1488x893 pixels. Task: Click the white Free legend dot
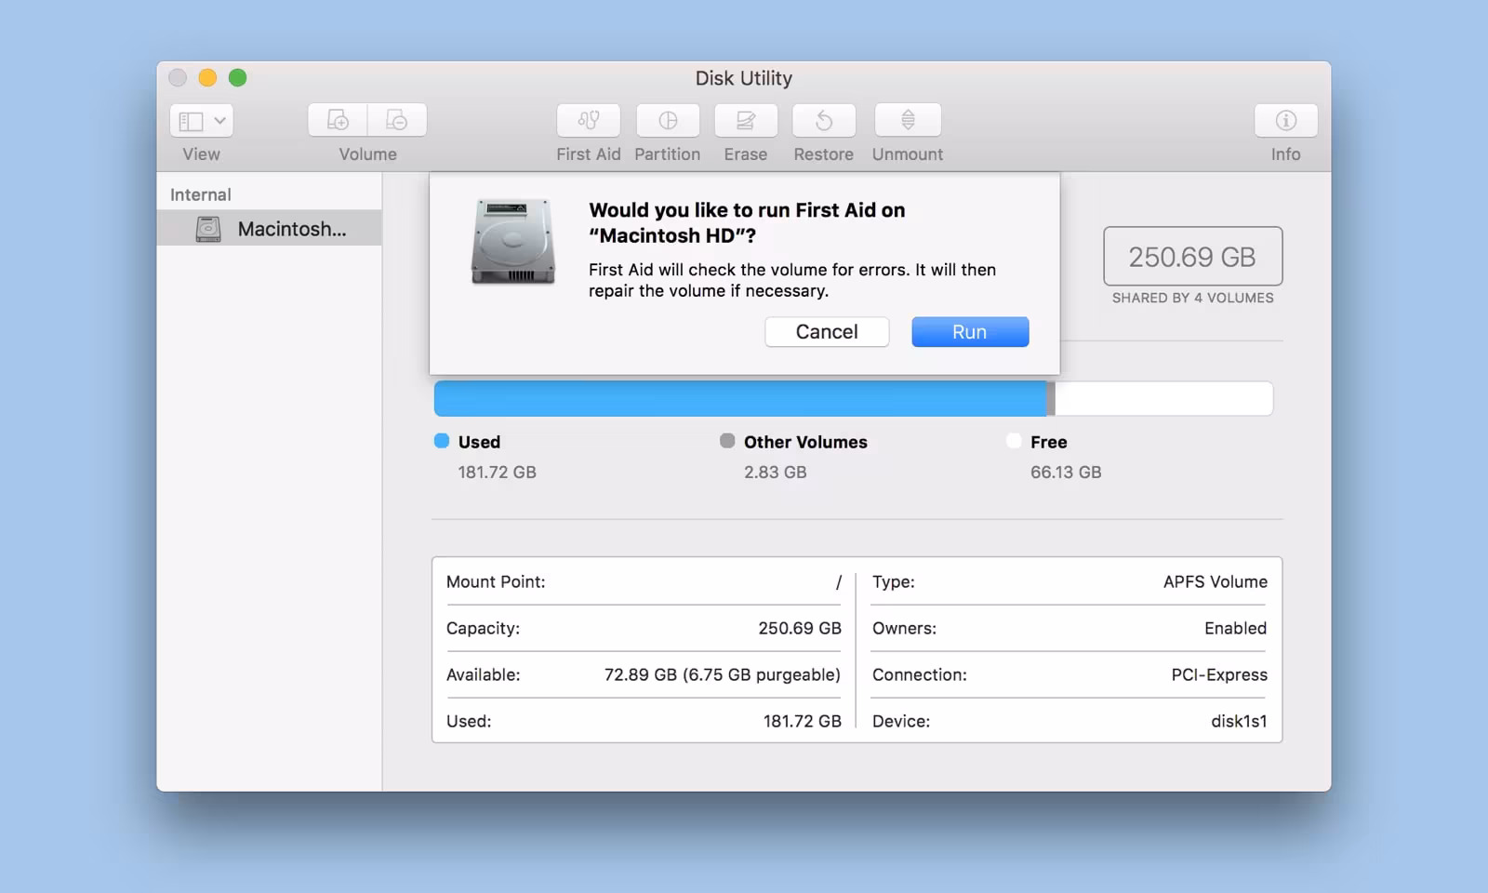(1014, 441)
